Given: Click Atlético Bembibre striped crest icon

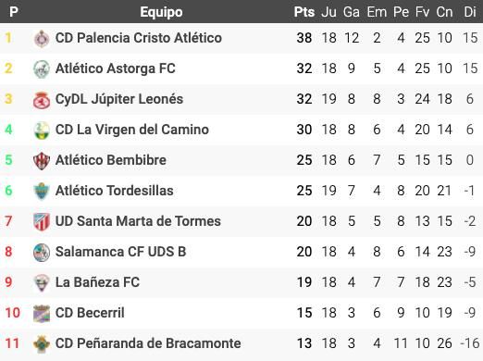Looking at the screenshot, I should (x=42, y=160).
